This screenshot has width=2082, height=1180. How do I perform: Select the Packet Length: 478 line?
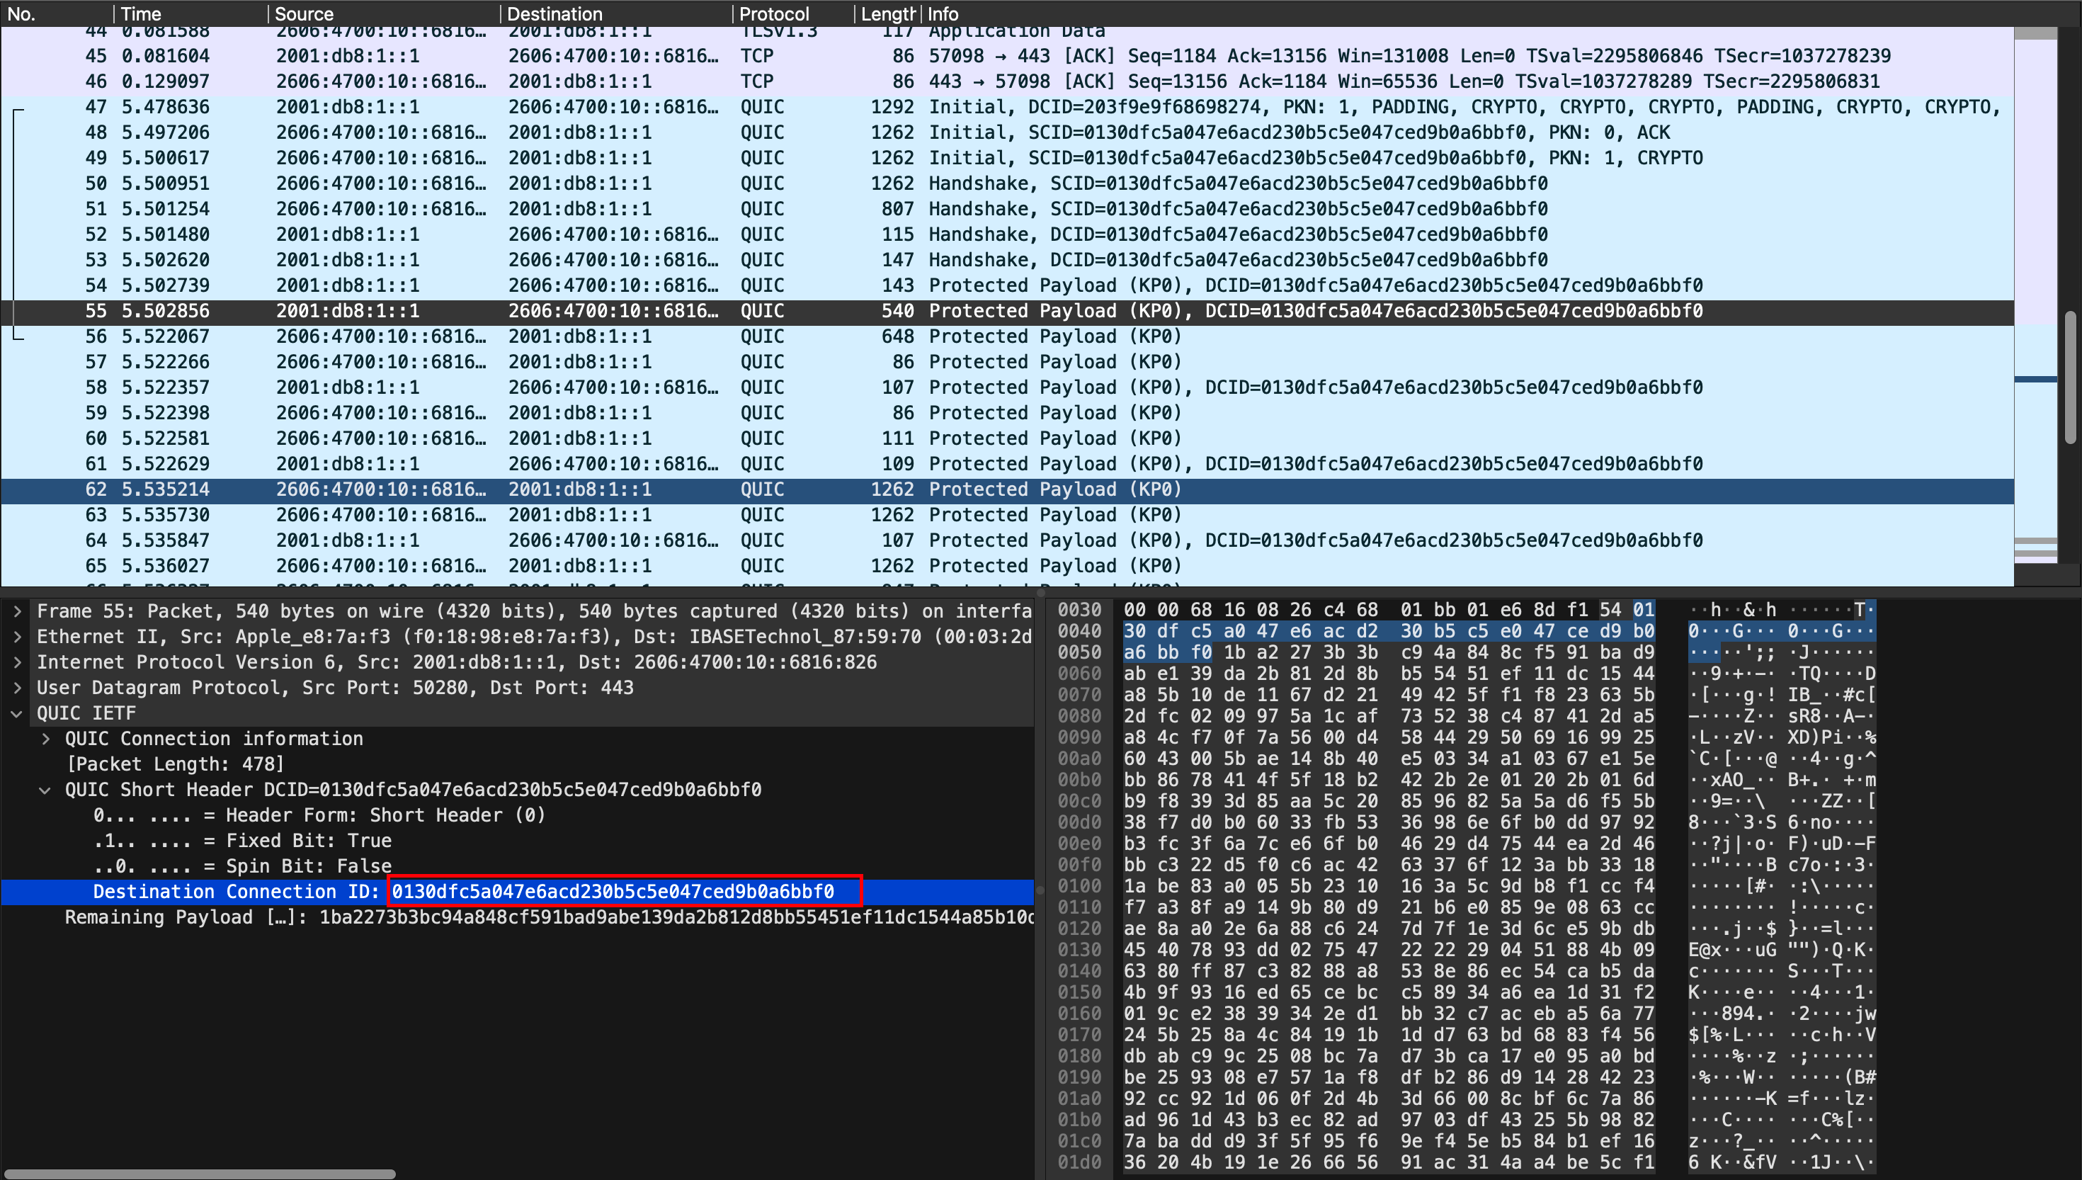[517, 764]
